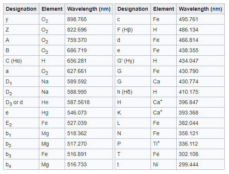The image size is (229, 174).
Task: Select the wavelength value 438.355
Action: 189,50
